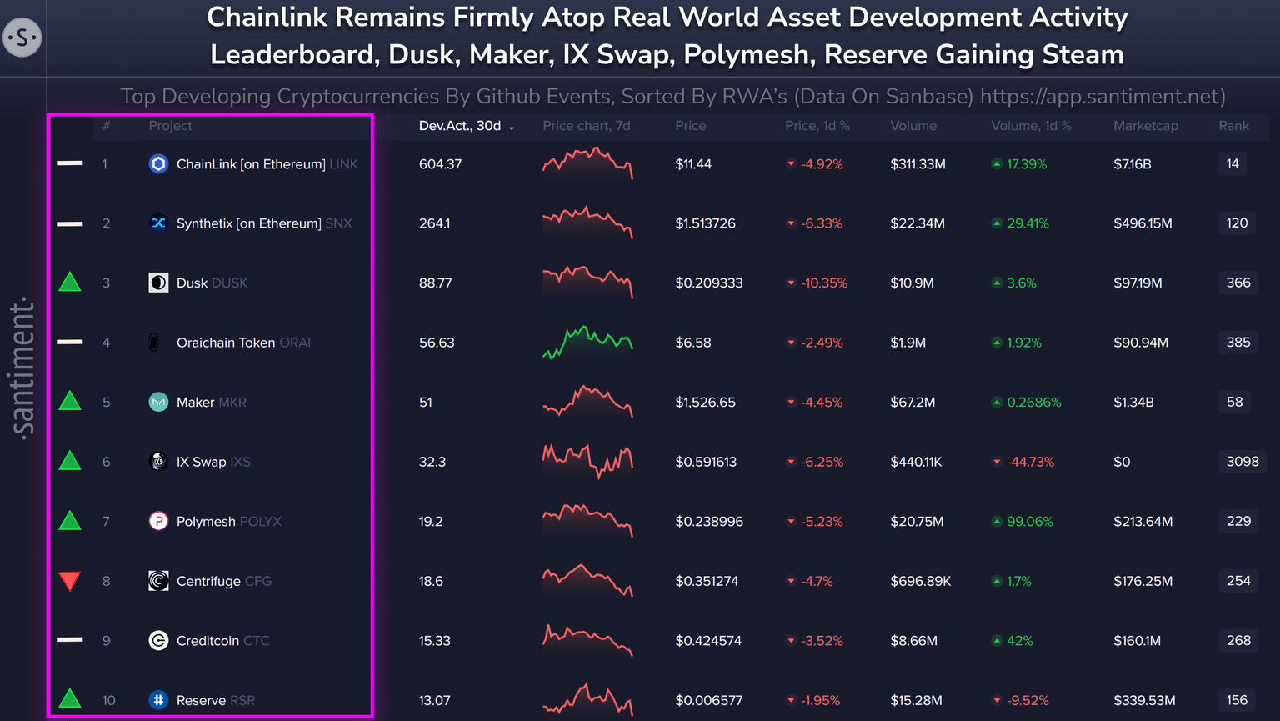Click the Price column header
The height and width of the screenshot is (721, 1280).
[690, 126]
